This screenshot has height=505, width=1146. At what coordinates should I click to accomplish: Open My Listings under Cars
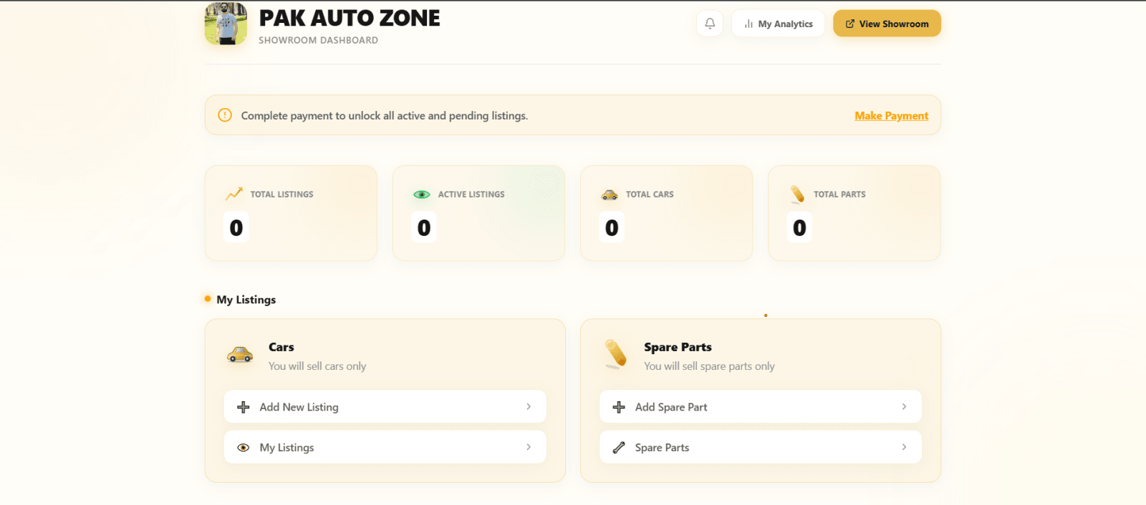pyautogui.click(x=385, y=447)
